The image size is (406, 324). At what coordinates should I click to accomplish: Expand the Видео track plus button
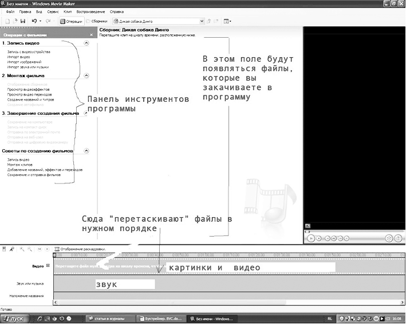(48, 266)
